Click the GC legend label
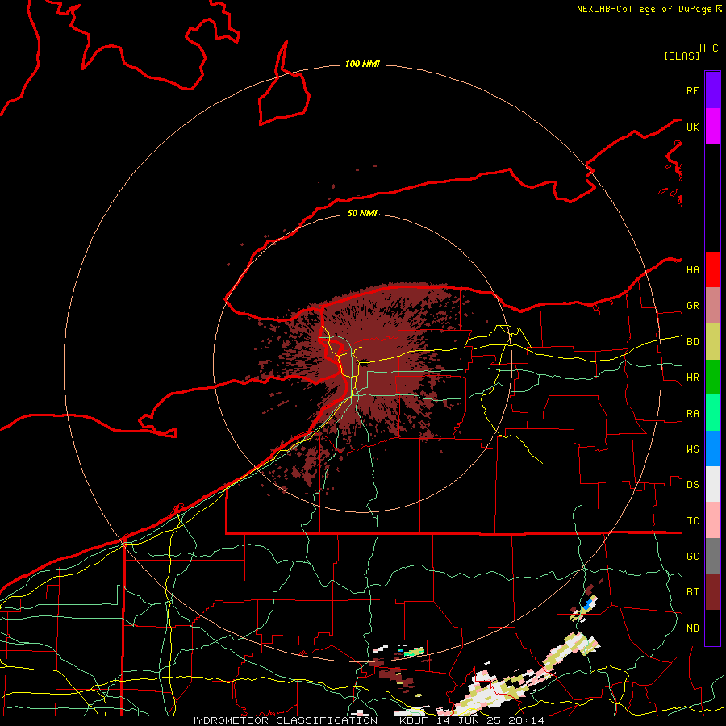726x726 pixels. (692, 557)
